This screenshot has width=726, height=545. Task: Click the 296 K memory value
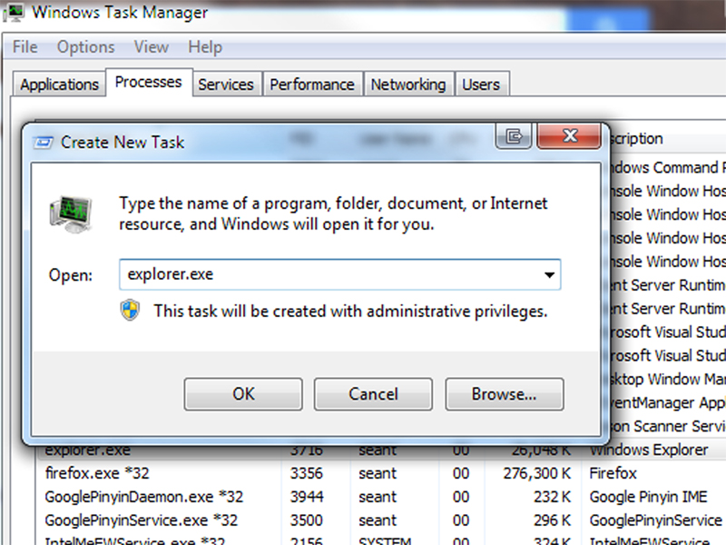553,520
